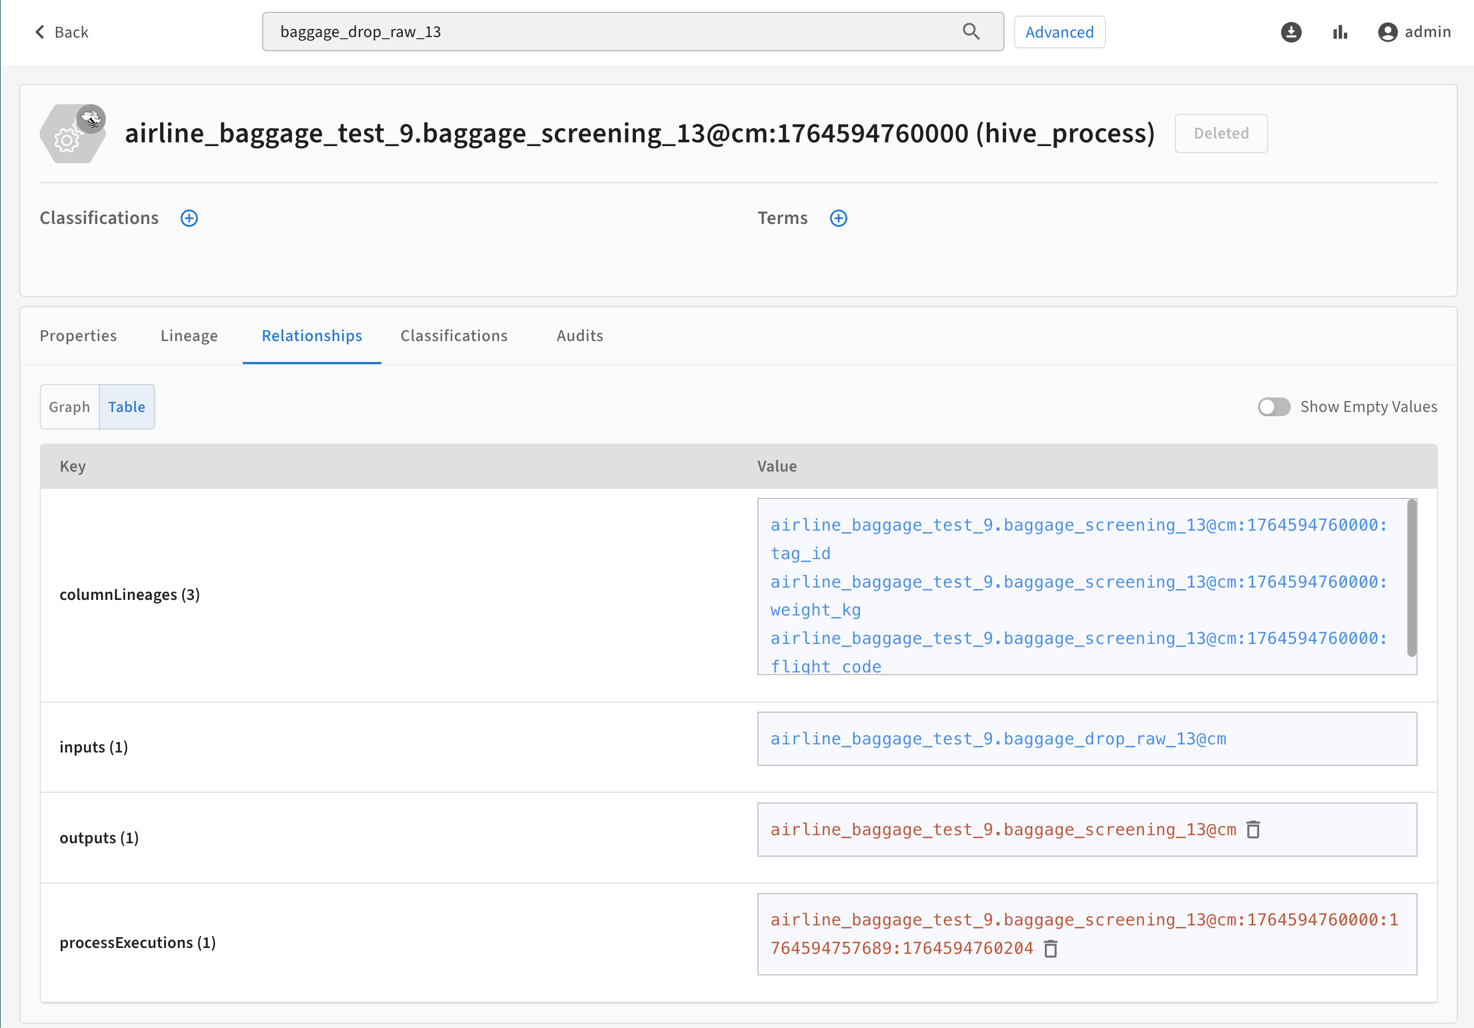Select the Table view button
Screen dimensions: 1474x1028
[126, 407]
